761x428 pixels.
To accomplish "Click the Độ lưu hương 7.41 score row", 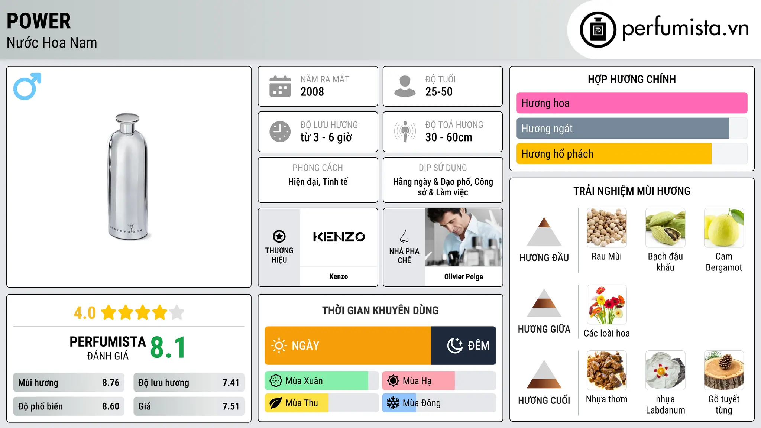I will click(x=189, y=383).
